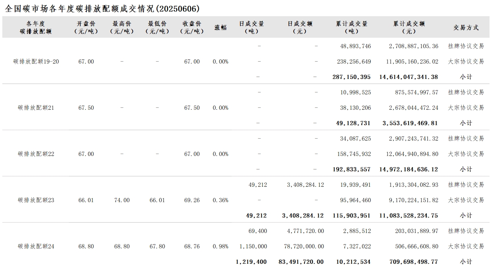493x268 pixels.
Task: Click the 碳排放配额21 row label
Action: point(36,108)
